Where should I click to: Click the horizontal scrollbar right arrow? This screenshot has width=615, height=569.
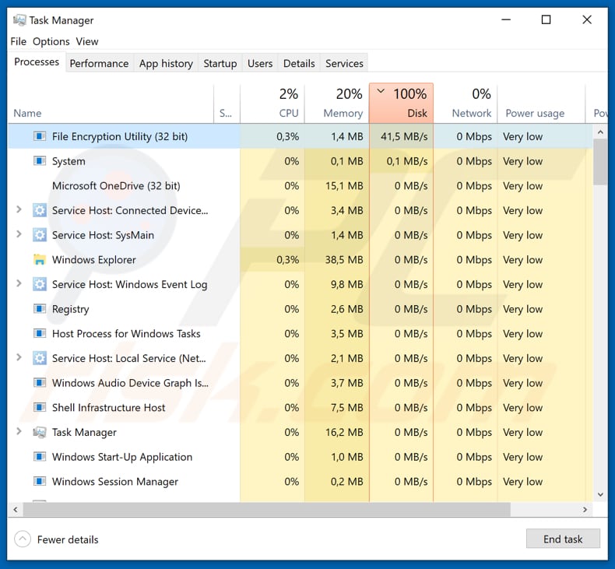pos(585,510)
